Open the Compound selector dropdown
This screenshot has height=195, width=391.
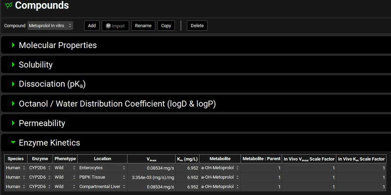(50, 26)
